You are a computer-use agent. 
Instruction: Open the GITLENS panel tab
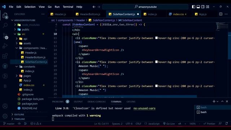pos(131,101)
